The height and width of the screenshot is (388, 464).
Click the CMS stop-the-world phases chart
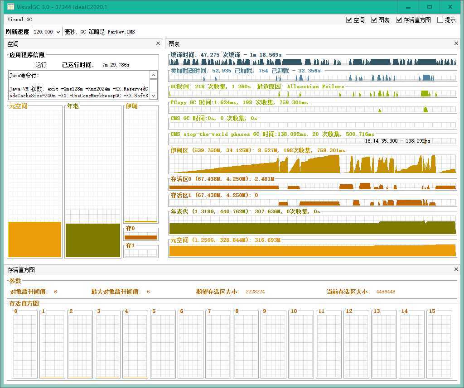[312, 141]
